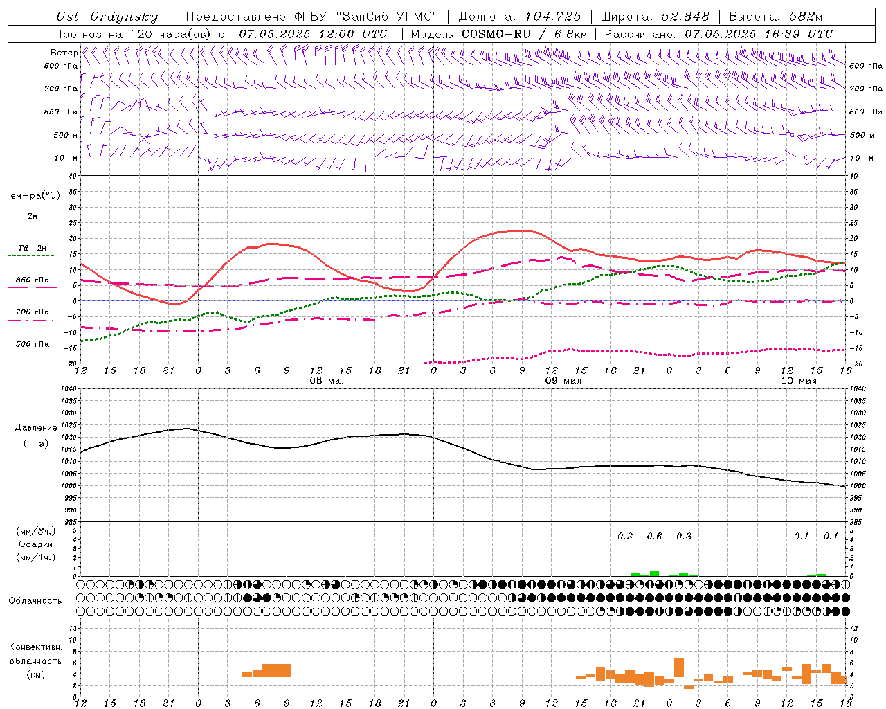Click the Ветер wind section label
Image resolution: width=886 pixels, height=709 pixels.
click(x=64, y=53)
